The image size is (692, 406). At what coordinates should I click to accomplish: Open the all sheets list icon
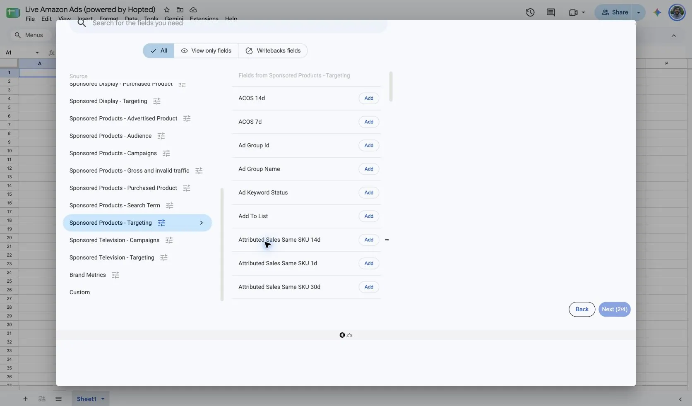click(58, 399)
